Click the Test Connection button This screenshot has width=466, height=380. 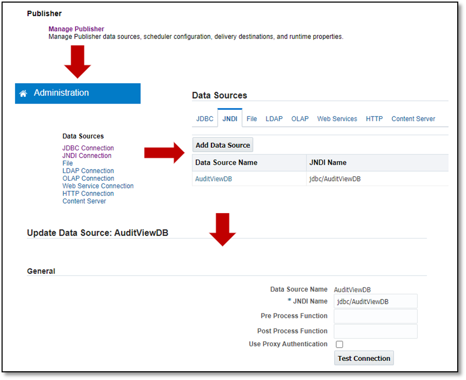click(x=364, y=358)
